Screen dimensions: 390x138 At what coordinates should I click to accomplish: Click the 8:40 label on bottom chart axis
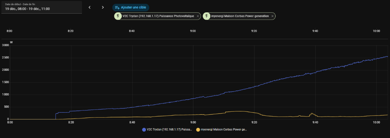[x=132, y=122]
